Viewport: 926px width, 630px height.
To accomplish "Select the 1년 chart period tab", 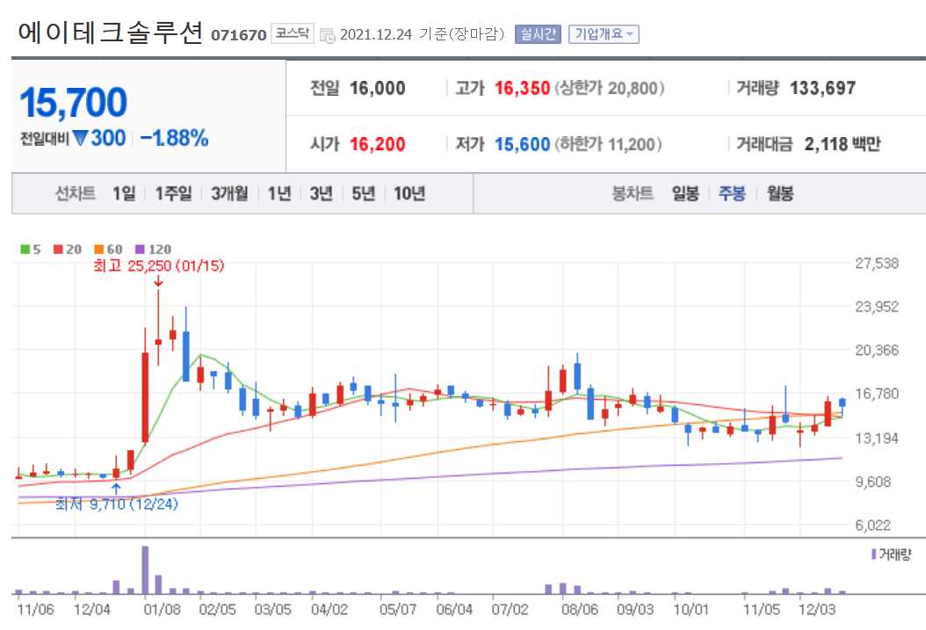I will coord(280,193).
